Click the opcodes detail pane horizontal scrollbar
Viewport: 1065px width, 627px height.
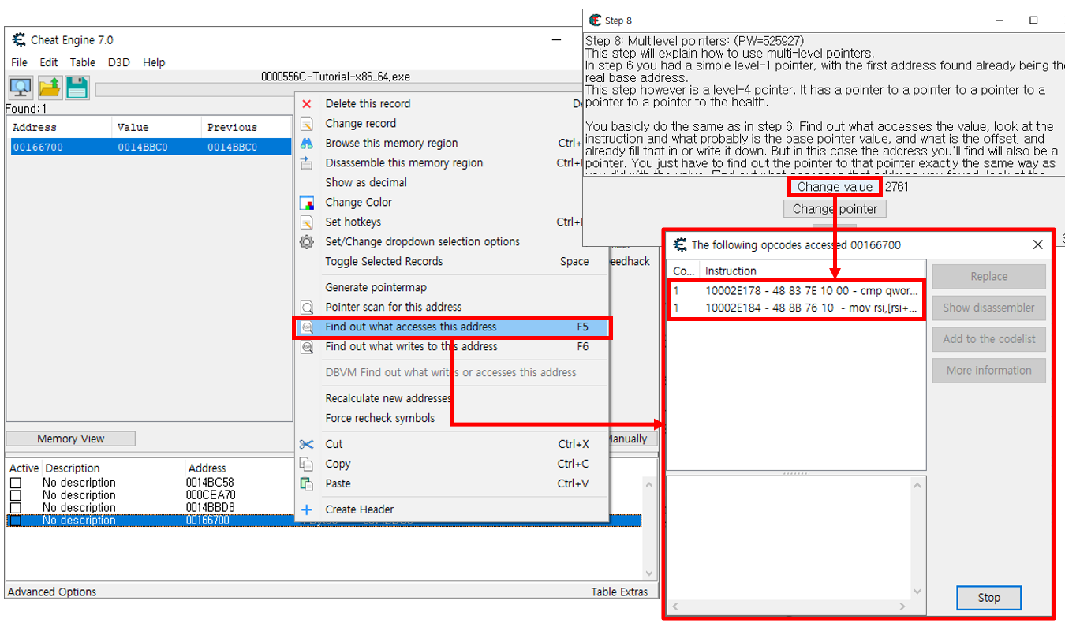[x=789, y=607]
